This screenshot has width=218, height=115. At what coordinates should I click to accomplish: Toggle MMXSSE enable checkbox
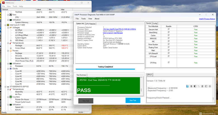(169, 38)
